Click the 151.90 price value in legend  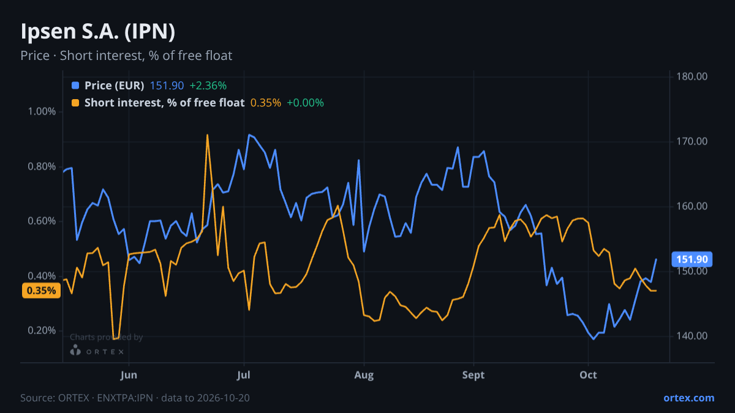click(x=167, y=86)
